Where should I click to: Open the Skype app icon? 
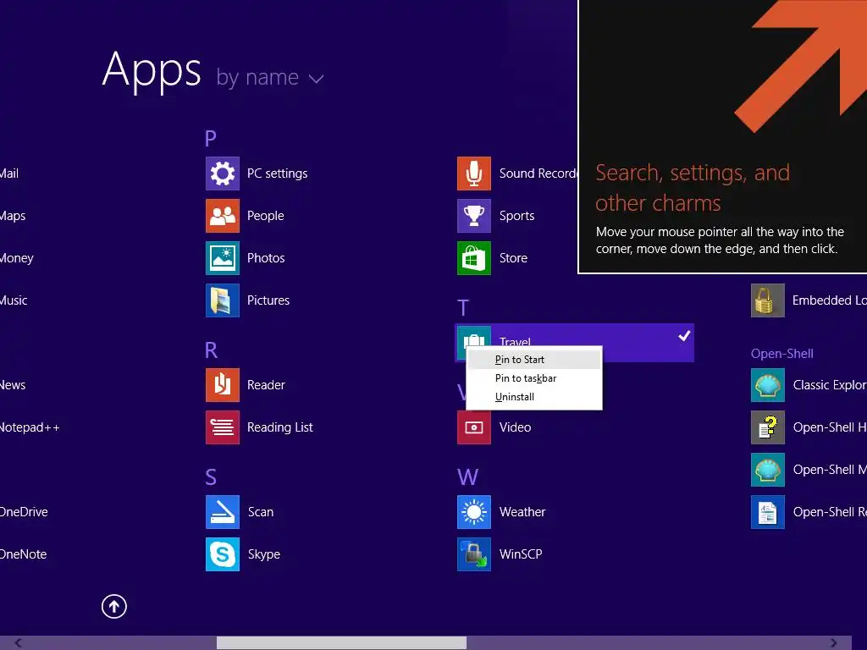click(223, 554)
